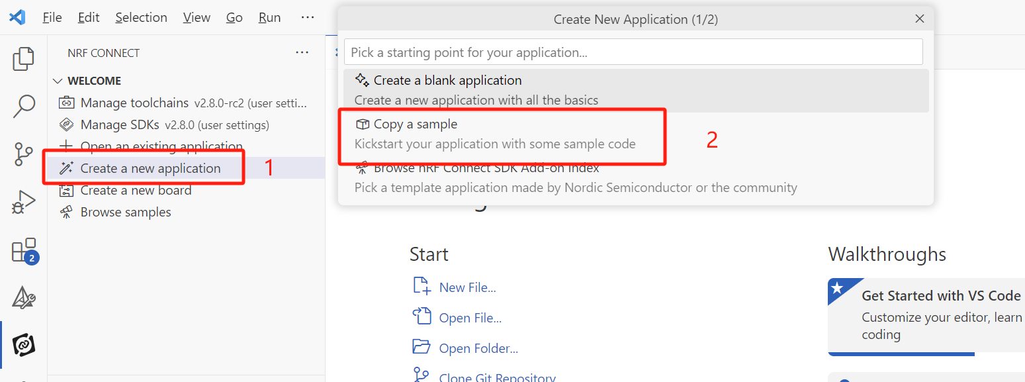
Task: Open the Selection menu
Action: tap(142, 18)
